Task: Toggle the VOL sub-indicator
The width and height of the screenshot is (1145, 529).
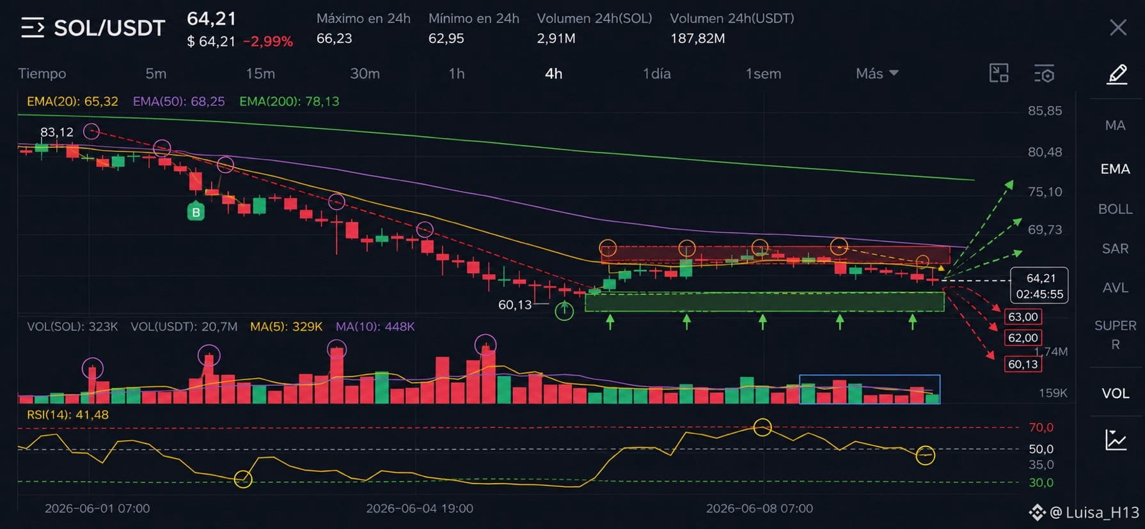Action: click(x=1115, y=394)
